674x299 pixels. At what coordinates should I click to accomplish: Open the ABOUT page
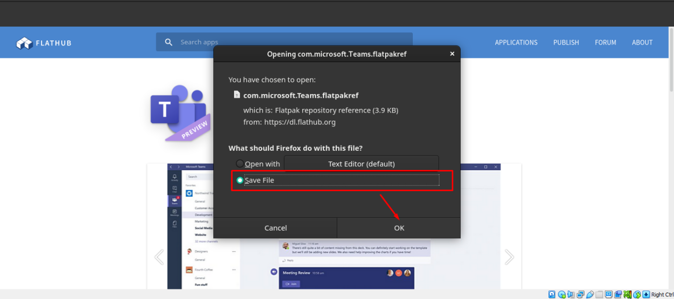point(642,42)
